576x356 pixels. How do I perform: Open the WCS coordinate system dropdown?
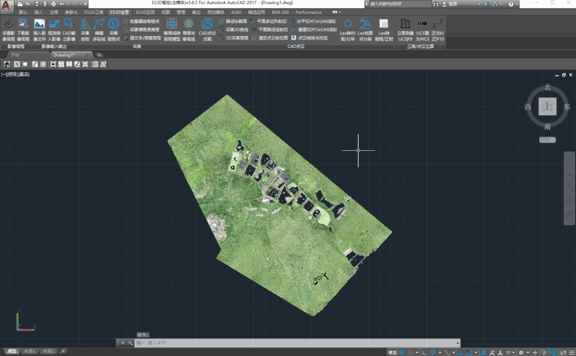tap(547, 140)
